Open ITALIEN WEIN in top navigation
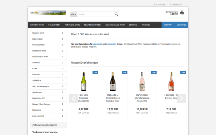 click(54, 25)
